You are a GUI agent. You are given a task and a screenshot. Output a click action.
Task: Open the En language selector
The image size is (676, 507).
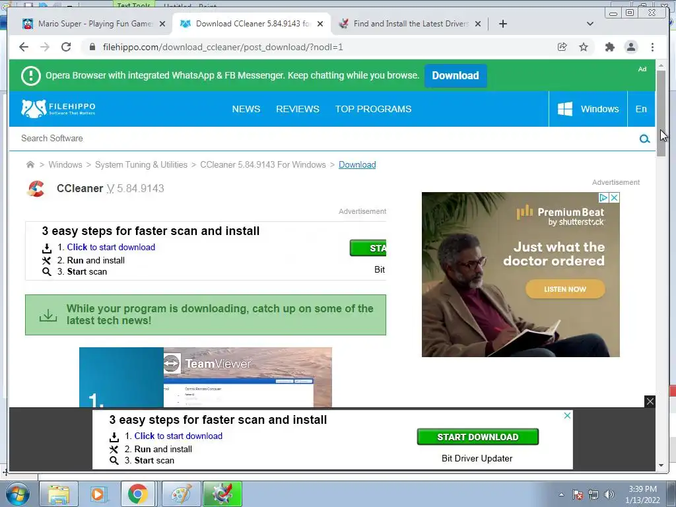point(641,109)
